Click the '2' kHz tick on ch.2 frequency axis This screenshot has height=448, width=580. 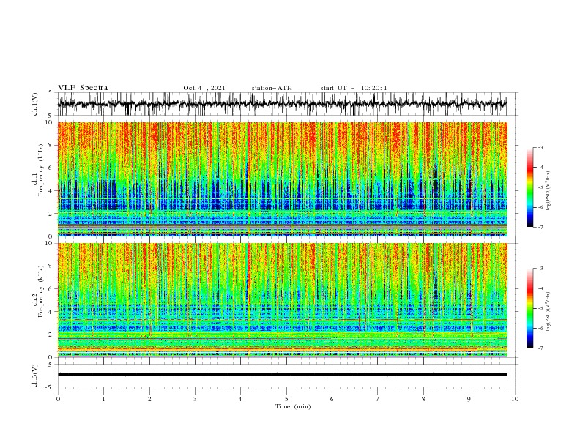(x=51, y=335)
